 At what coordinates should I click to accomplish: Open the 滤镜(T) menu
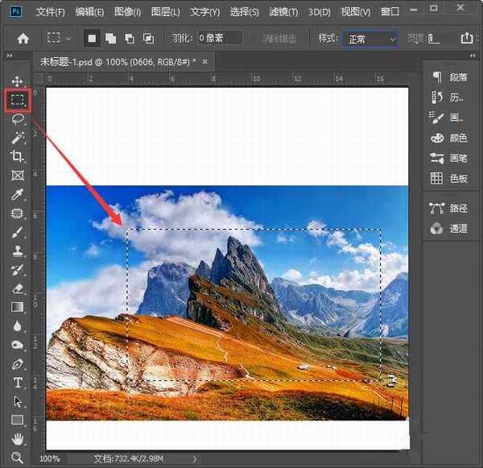[x=282, y=12]
